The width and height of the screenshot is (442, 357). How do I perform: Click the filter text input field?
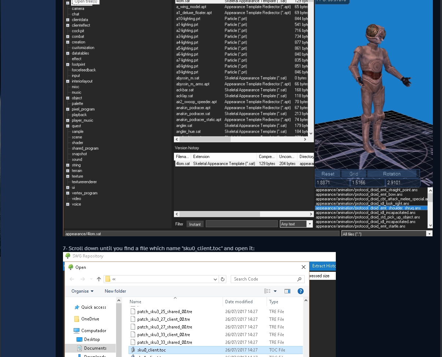pos(242,224)
